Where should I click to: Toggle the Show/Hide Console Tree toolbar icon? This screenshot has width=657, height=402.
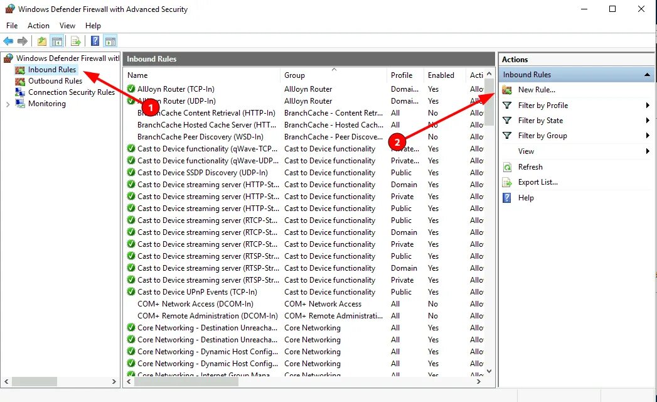pos(57,41)
